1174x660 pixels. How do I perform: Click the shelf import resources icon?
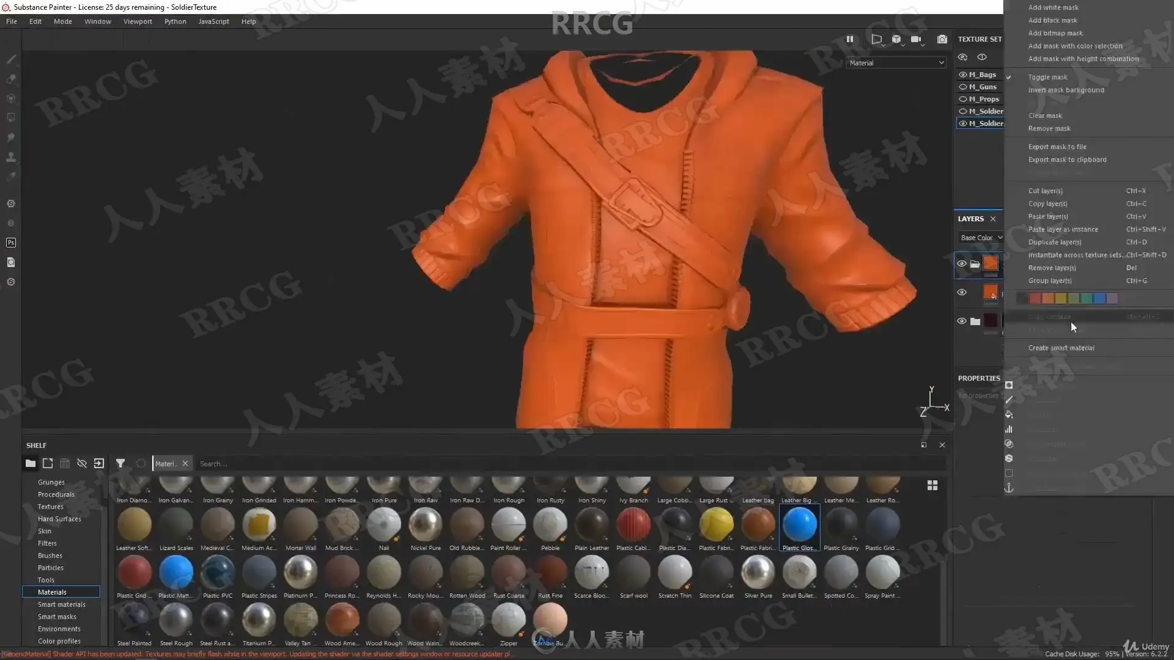(99, 463)
